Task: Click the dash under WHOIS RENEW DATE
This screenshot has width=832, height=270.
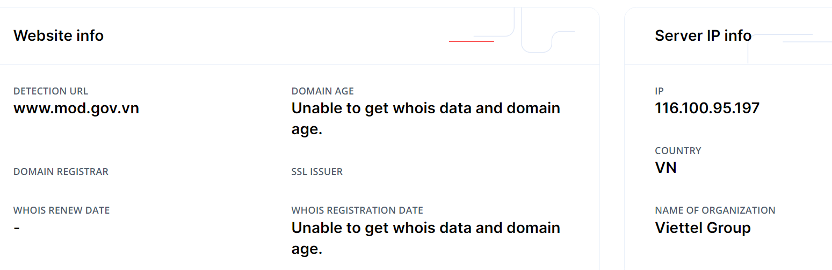Action: pos(17,228)
